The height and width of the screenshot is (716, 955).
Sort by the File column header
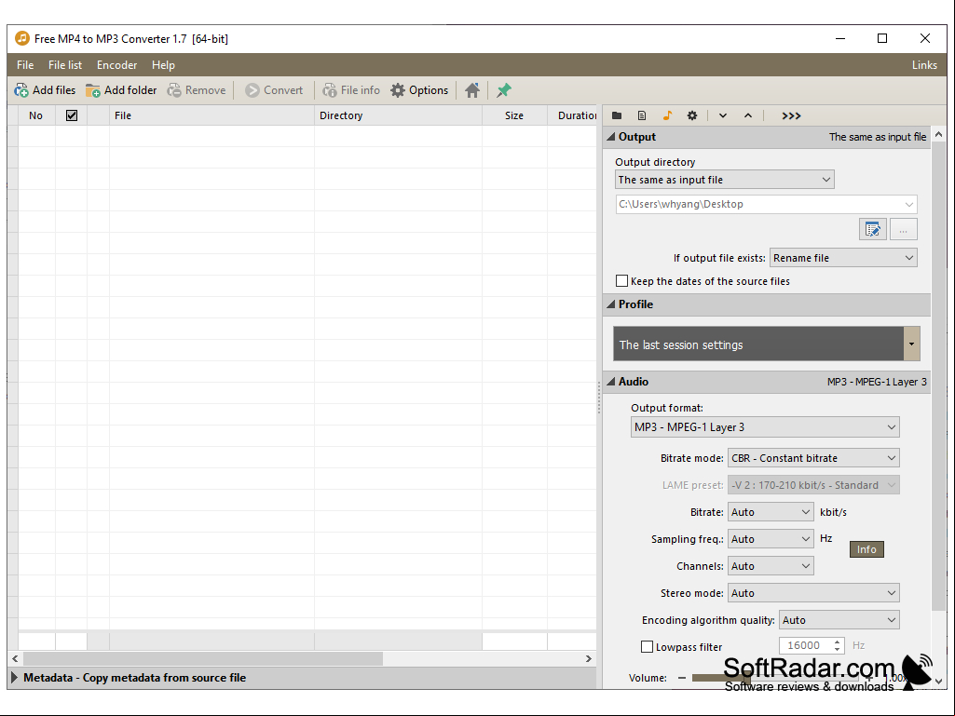pos(211,115)
